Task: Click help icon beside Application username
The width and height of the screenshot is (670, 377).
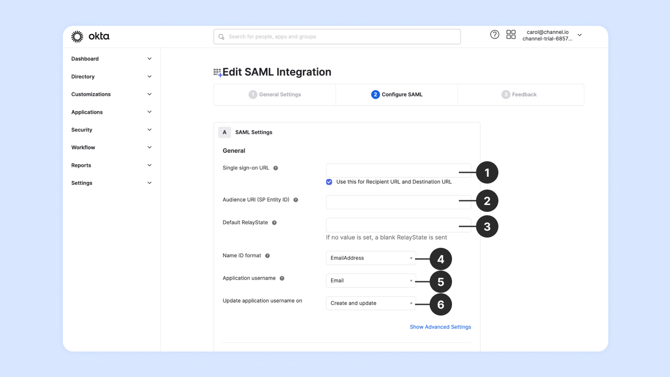Action: (x=282, y=278)
